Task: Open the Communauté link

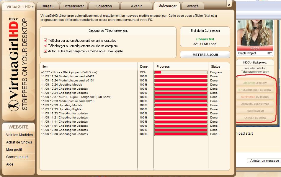Action: (x=17, y=157)
